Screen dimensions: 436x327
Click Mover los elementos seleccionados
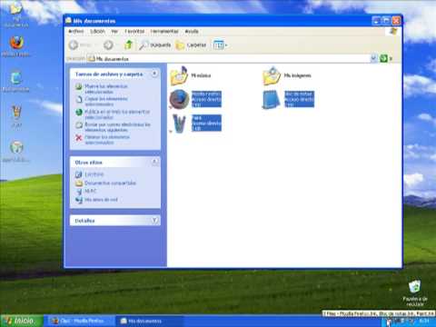(x=106, y=89)
